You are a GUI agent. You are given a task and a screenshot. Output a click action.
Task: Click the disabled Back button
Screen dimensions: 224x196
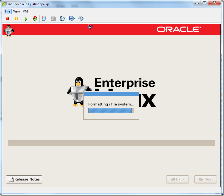point(177,179)
